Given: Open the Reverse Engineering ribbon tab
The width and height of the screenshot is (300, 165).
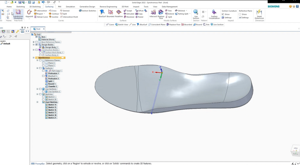Looking at the screenshot, I should pos(108,7).
